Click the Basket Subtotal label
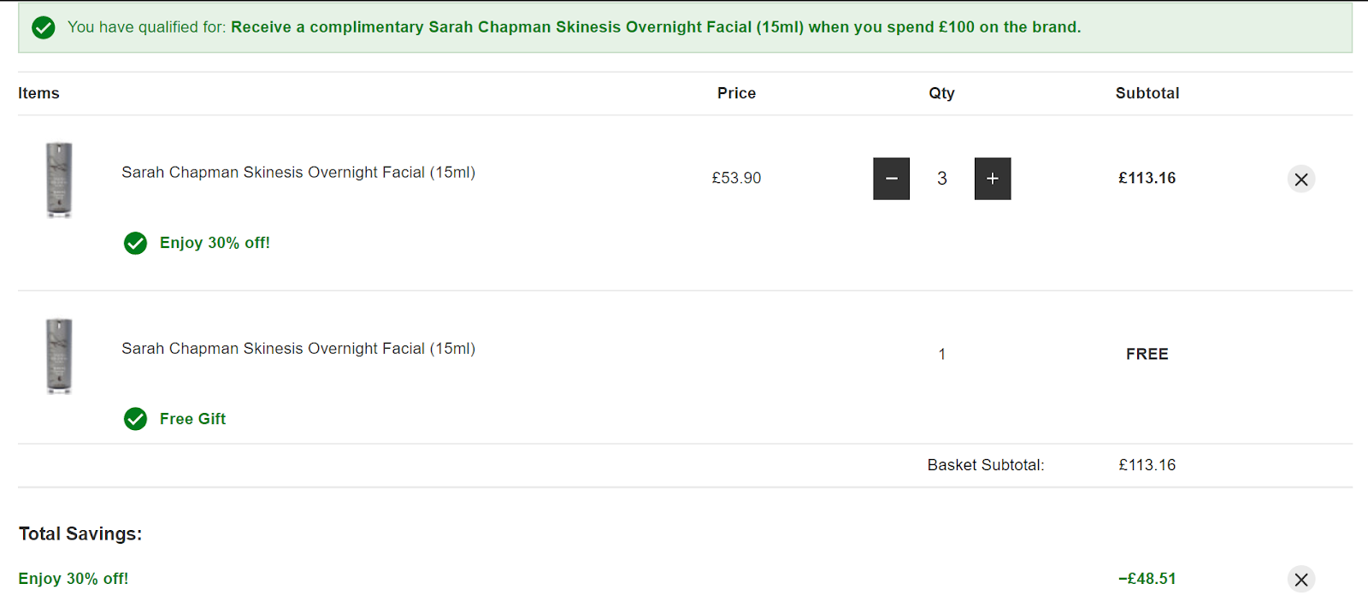The height and width of the screenshot is (607, 1368). [986, 465]
